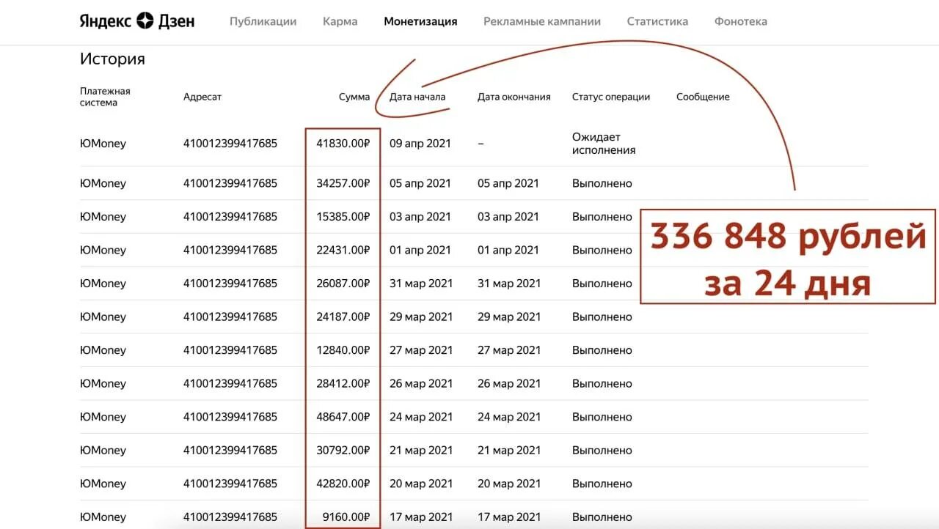The width and height of the screenshot is (939, 529).
Task: Click the Адресат column header
Action: (x=202, y=97)
